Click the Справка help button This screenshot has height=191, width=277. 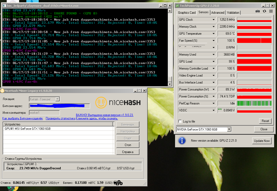(x=128, y=152)
